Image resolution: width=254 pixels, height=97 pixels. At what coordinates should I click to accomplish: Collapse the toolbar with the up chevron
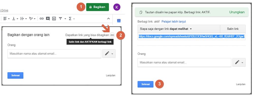pyautogui.click(x=108, y=19)
